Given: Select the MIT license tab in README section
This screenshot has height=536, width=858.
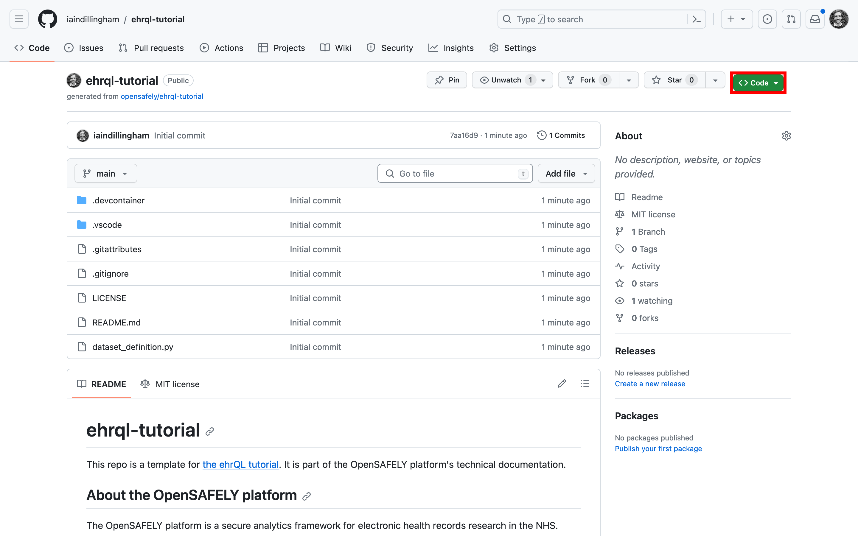Looking at the screenshot, I should coord(170,384).
